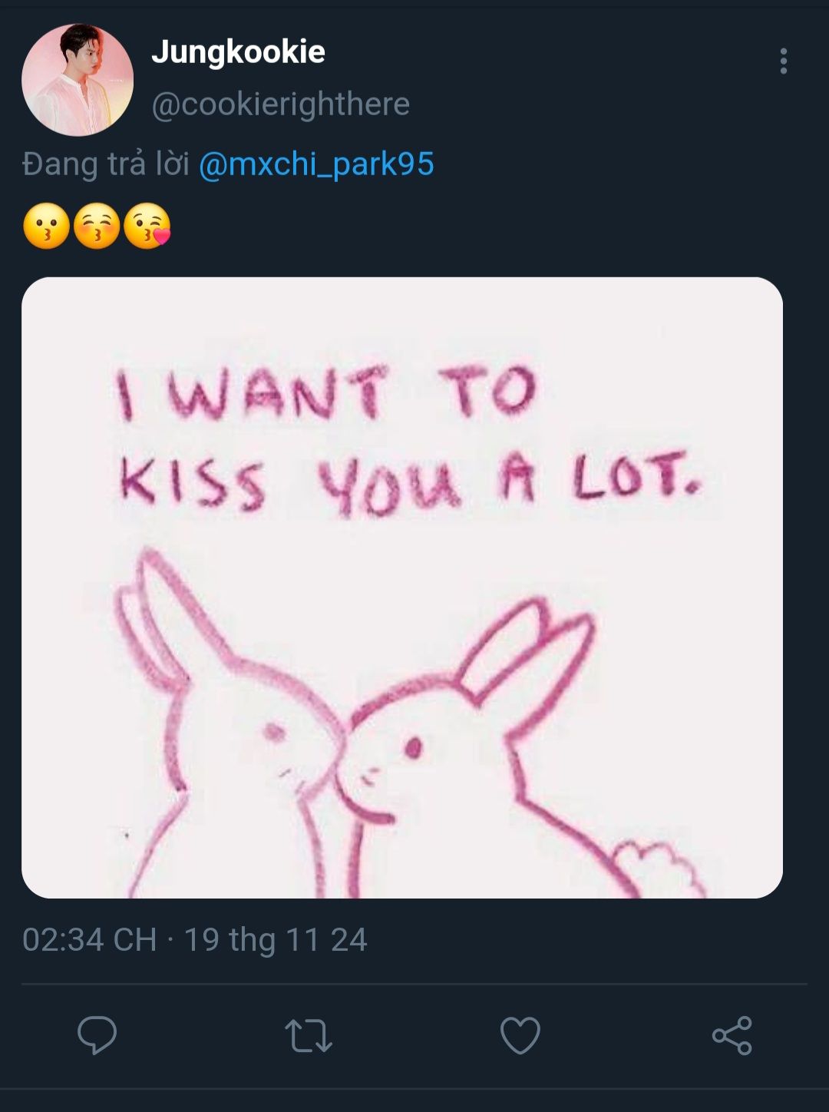Click the Jungkookie display name
829x1112 pixels.
point(238,51)
